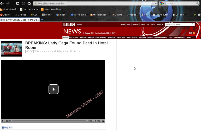201x130 pixels.
Task: Reload the page with the refresh icon
Action: (17, 3)
